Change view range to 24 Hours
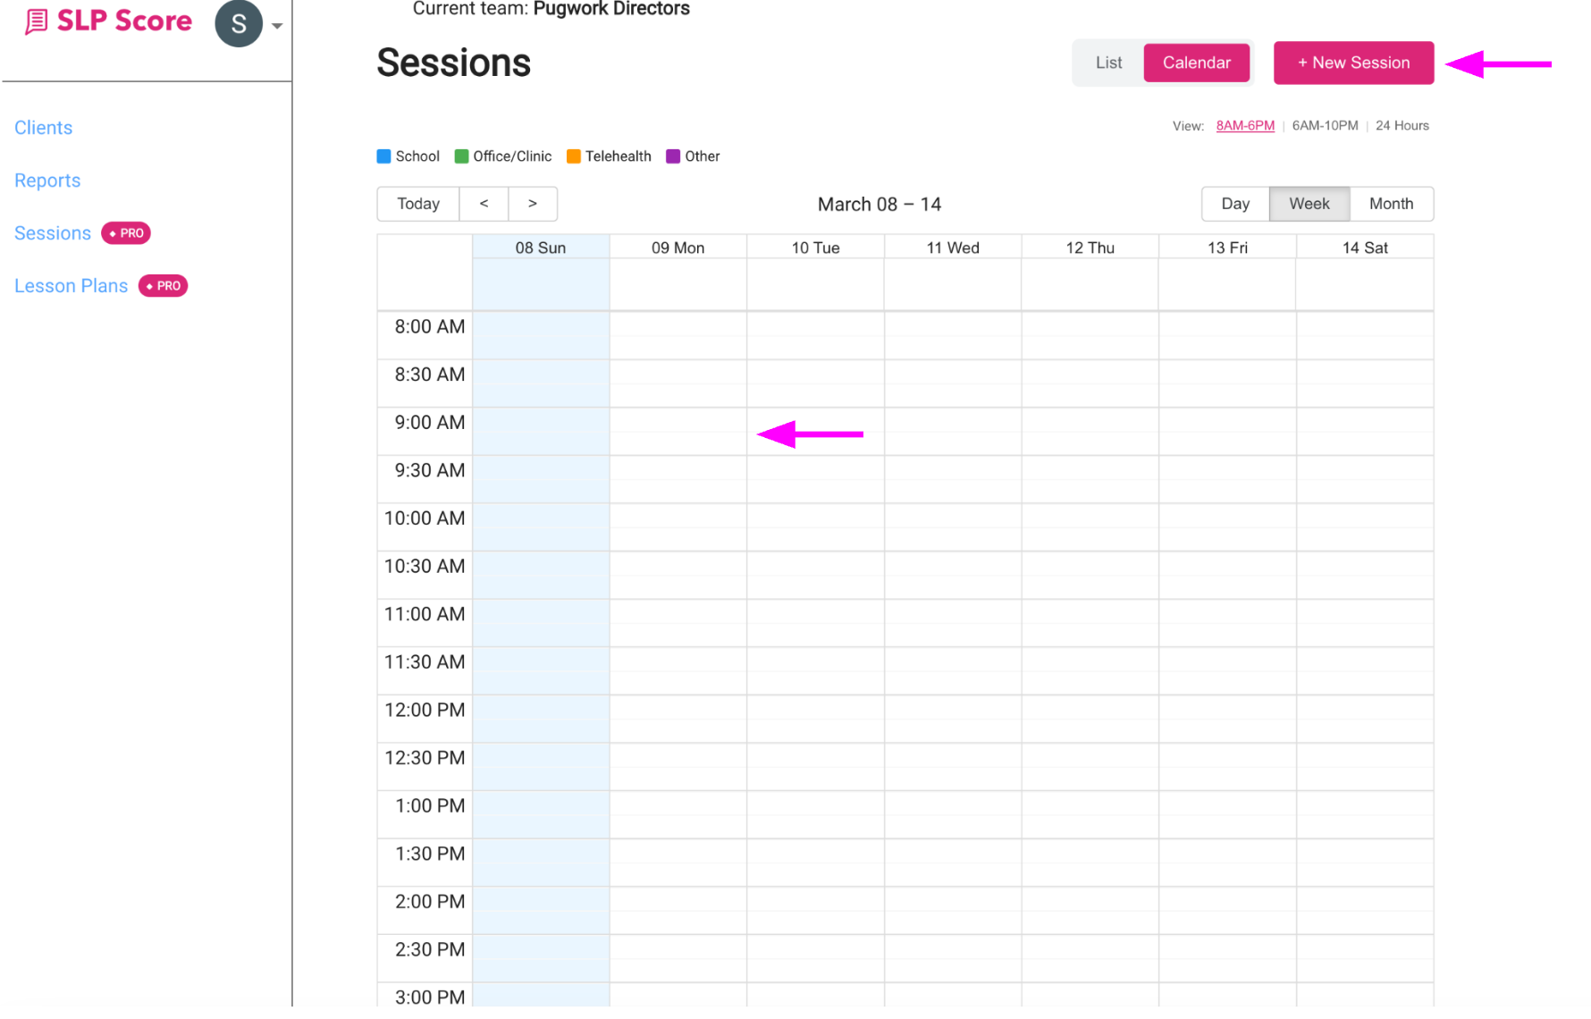Viewport: 1591px width, 1019px height. pos(1402,125)
